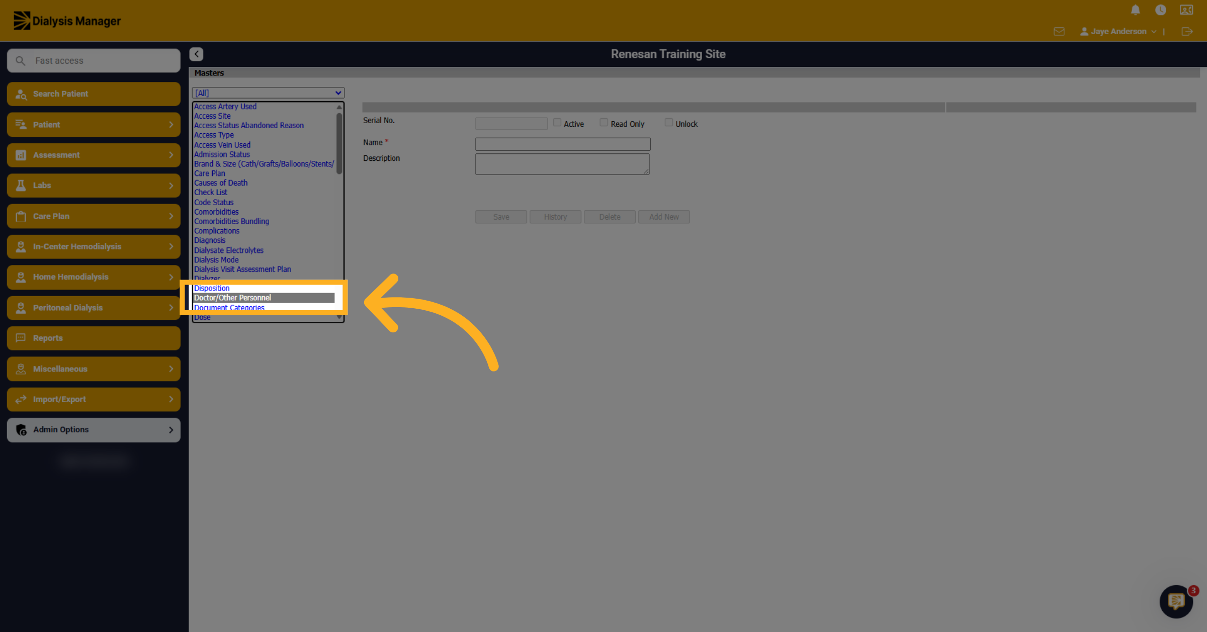The image size is (1207, 632).
Task: Open the [All] masters filter dropdown
Action: [x=268, y=93]
